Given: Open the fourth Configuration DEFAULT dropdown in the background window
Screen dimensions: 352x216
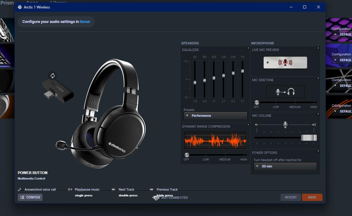Looking at the screenshot, I should pos(342,111).
